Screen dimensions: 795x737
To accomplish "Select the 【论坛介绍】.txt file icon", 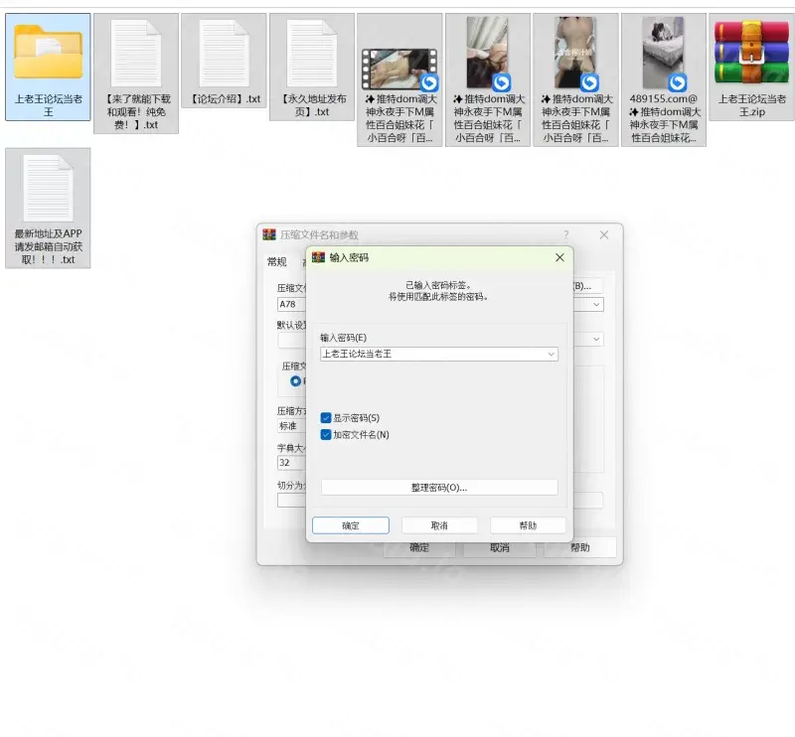I will (x=224, y=53).
